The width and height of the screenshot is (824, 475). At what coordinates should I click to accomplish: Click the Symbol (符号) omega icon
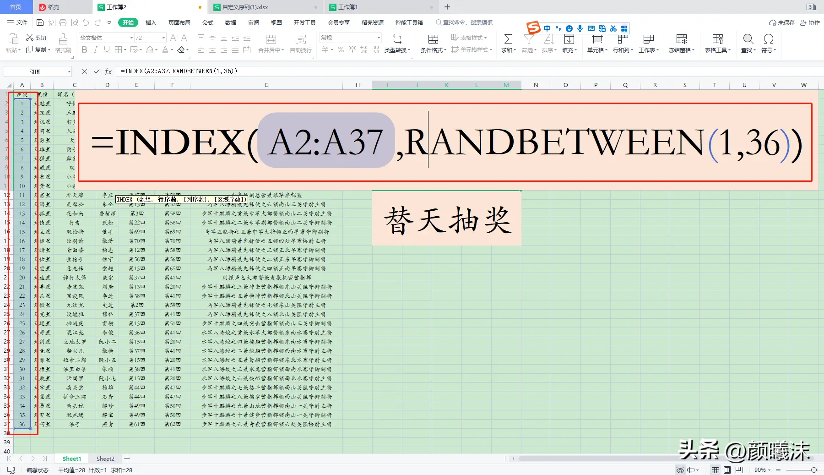pyautogui.click(x=769, y=39)
